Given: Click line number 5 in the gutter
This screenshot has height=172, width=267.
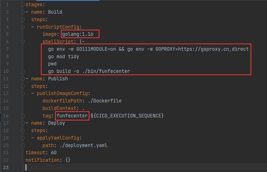Looking at the screenshot, I should (x=7, y=34).
